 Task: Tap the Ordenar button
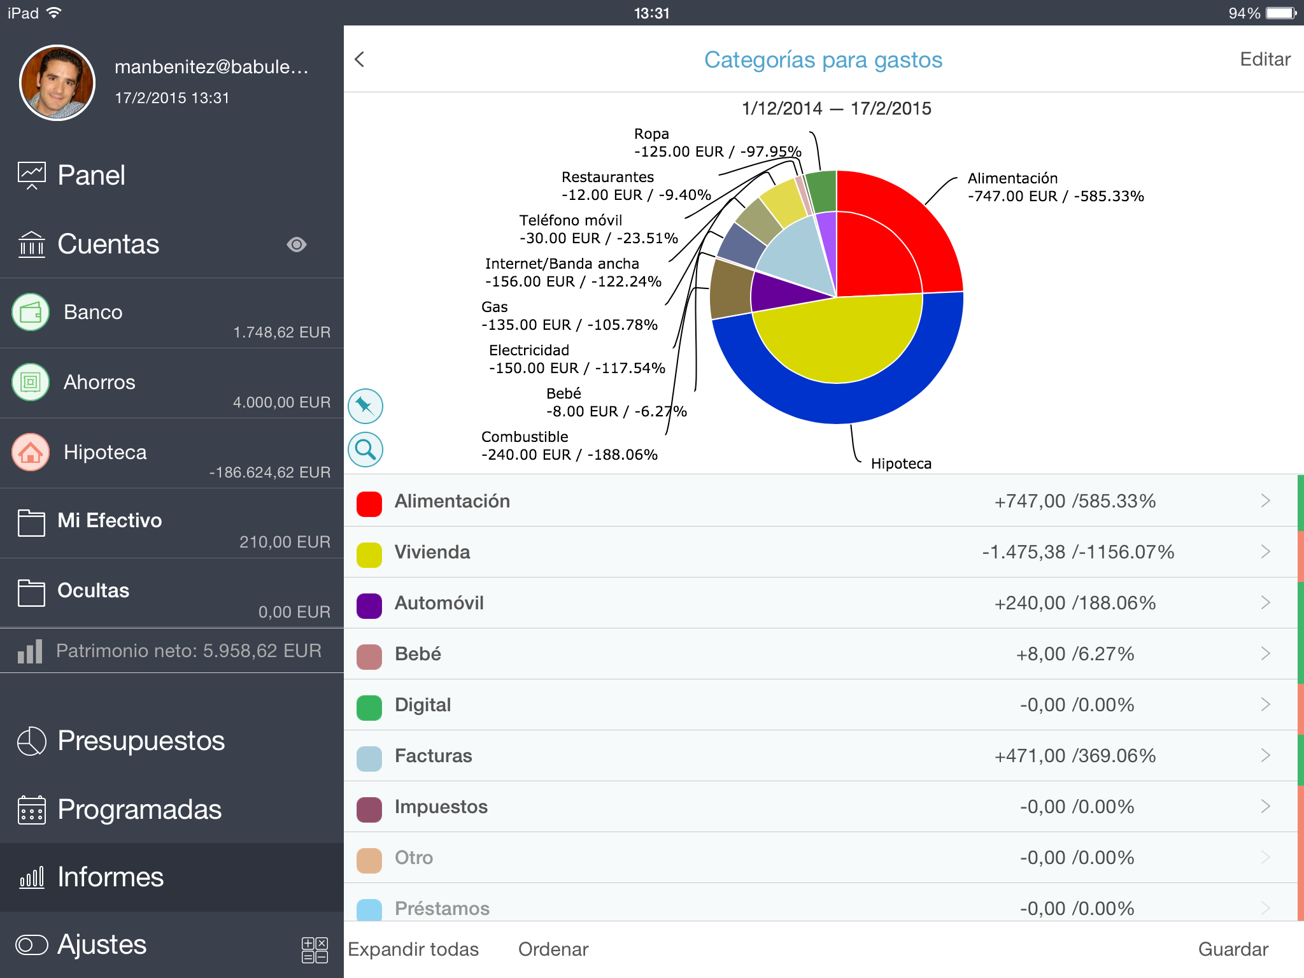click(x=553, y=949)
